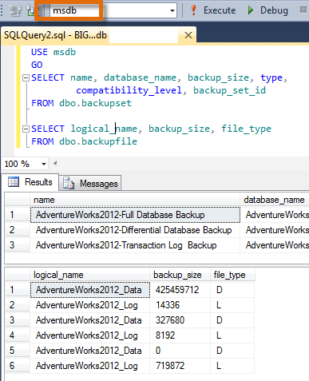Select the file_type cell in row 3

tap(232, 320)
